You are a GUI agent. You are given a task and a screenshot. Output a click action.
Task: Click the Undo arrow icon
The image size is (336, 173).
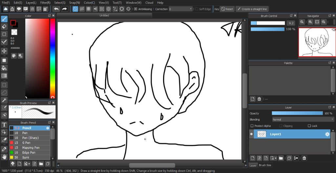click(56, 9)
